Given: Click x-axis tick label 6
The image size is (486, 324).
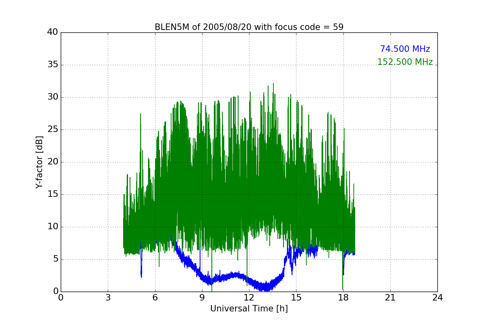Looking at the screenshot, I should tap(155, 297).
